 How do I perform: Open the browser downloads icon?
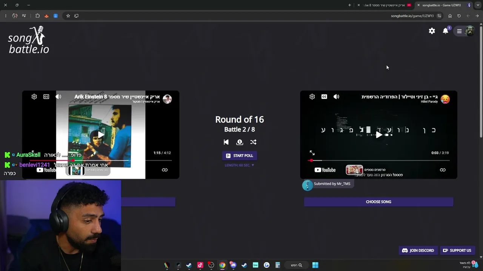pyautogui.click(x=55, y=16)
